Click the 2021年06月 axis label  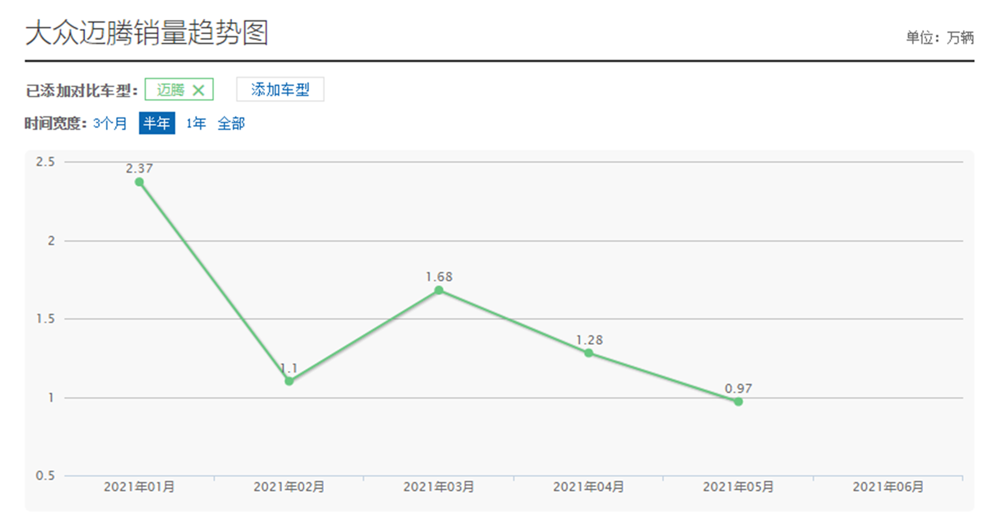coord(888,487)
